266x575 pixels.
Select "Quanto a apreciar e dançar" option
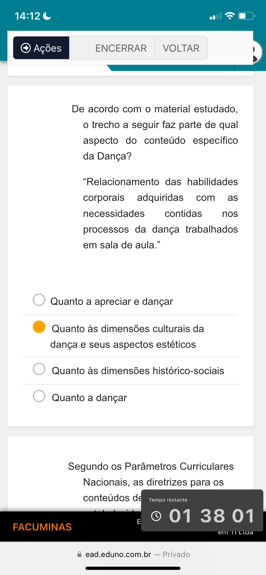(39, 300)
